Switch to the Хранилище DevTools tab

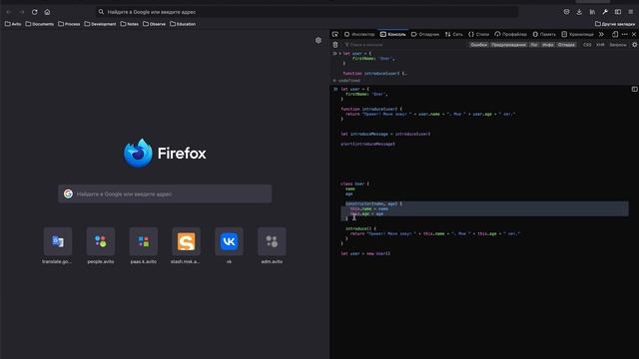coord(577,34)
